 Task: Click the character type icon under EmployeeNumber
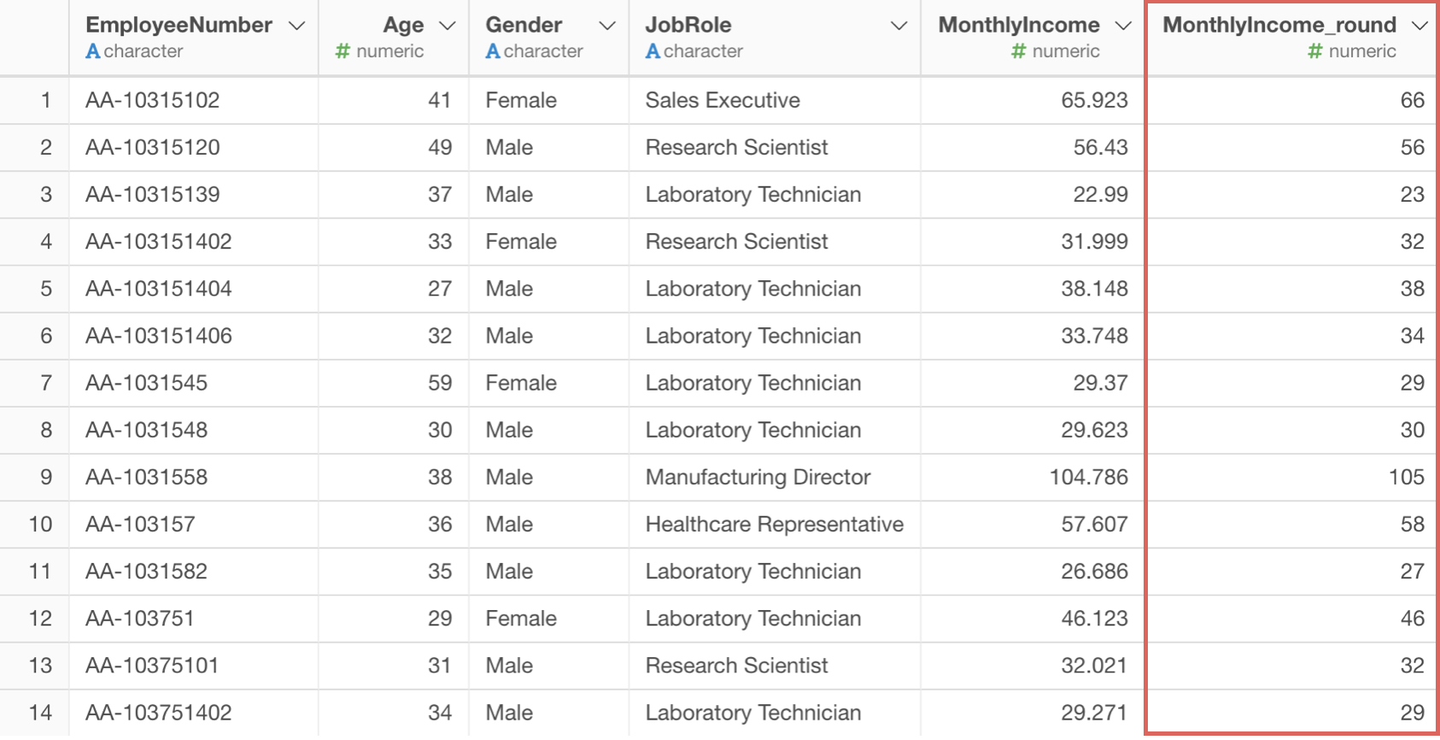point(93,51)
